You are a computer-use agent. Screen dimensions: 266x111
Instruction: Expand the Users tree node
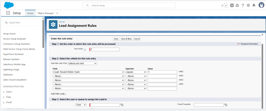point(4,92)
